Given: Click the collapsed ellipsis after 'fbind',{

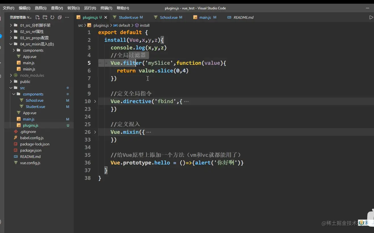Looking at the screenshot, I should (186, 101).
